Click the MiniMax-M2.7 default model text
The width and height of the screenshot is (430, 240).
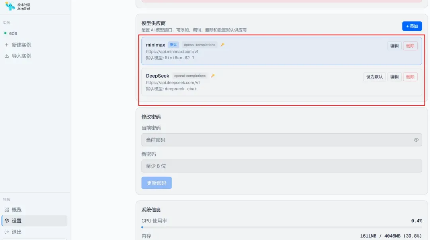coord(180,58)
